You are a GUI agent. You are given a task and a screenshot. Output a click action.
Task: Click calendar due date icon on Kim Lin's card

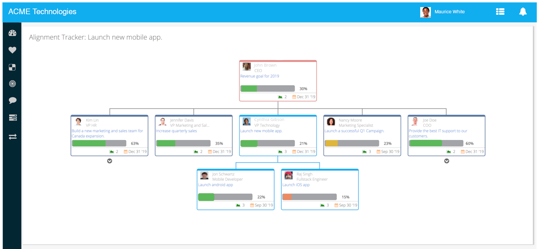pos(126,152)
